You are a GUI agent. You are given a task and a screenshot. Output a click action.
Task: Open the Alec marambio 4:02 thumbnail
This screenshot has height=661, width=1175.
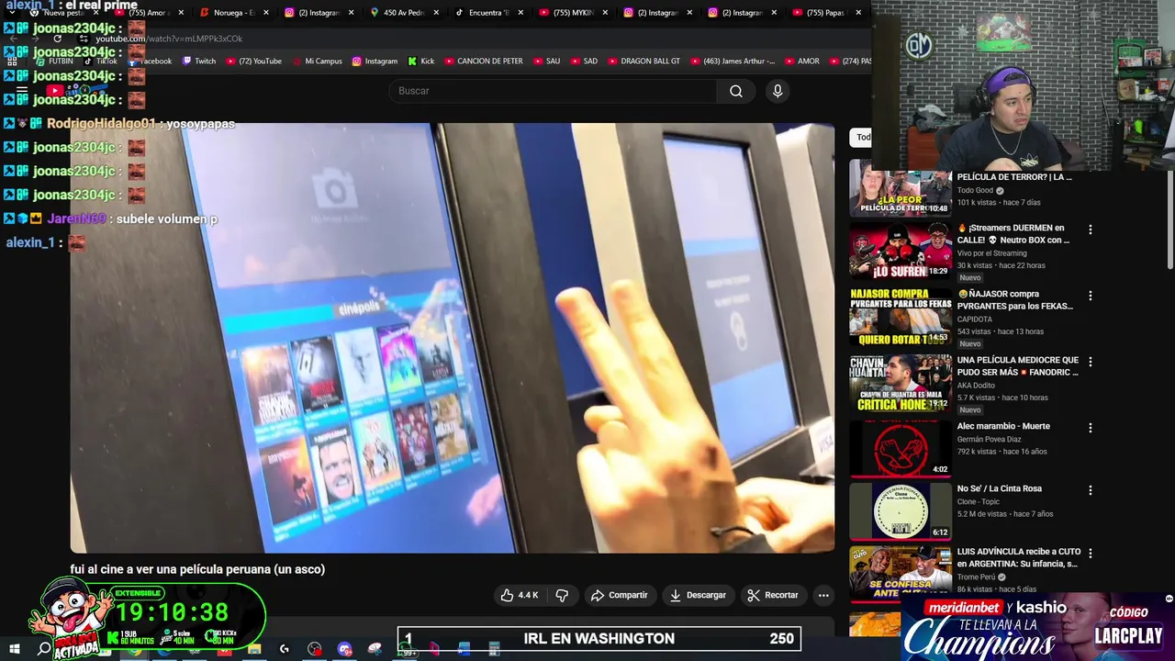point(901,449)
